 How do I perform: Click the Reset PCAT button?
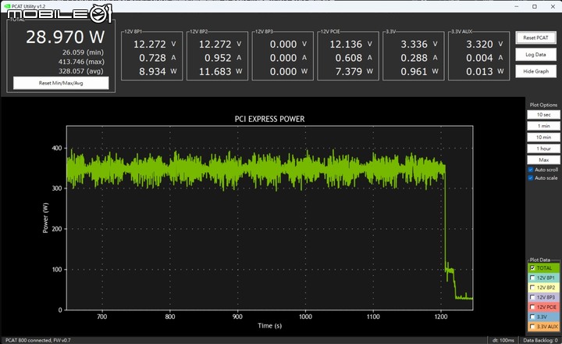535,38
